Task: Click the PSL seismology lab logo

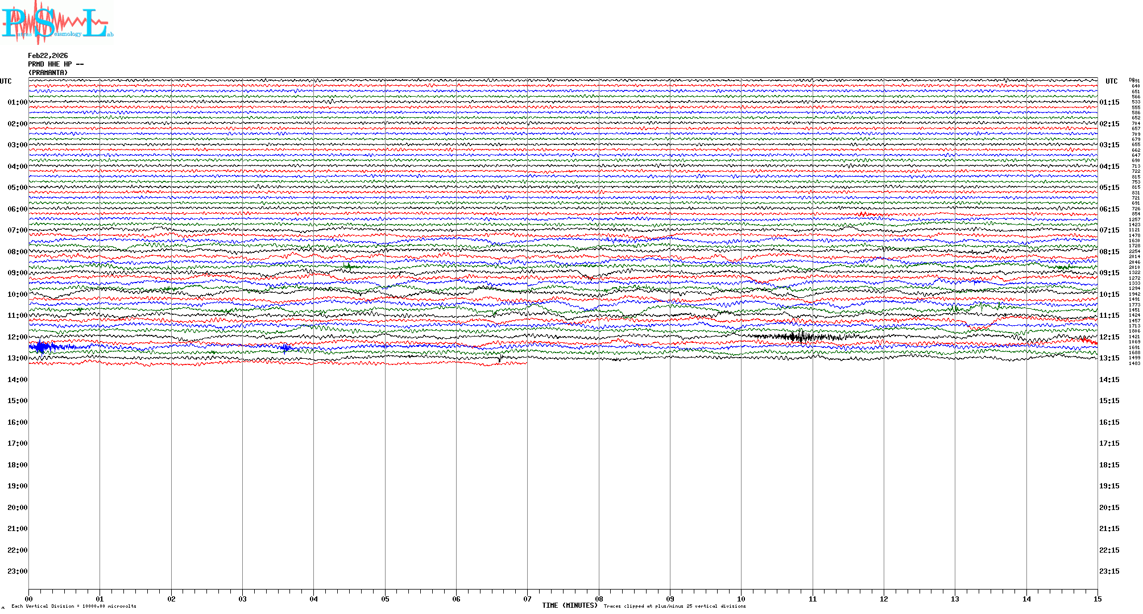Action: (x=57, y=23)
